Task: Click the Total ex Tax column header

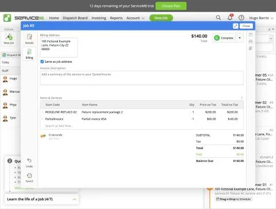Action: (229, 105)
